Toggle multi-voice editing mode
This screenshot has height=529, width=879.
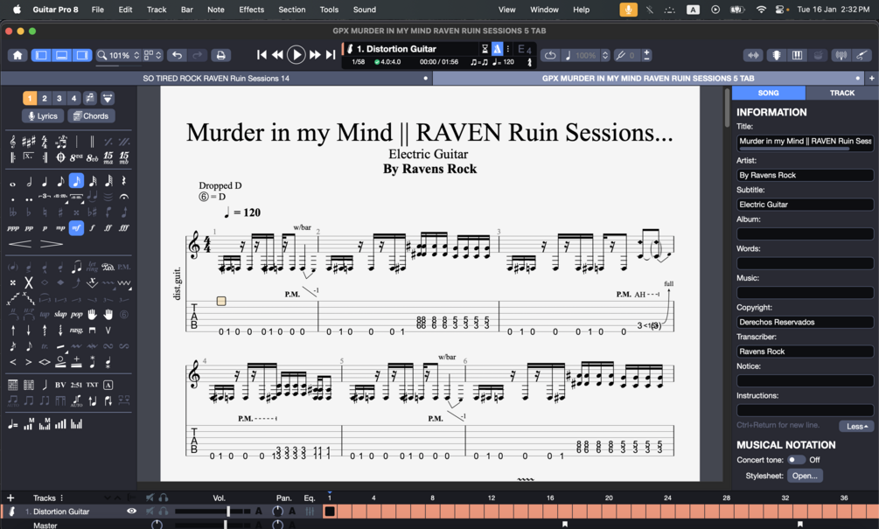(x=90, y=98)
